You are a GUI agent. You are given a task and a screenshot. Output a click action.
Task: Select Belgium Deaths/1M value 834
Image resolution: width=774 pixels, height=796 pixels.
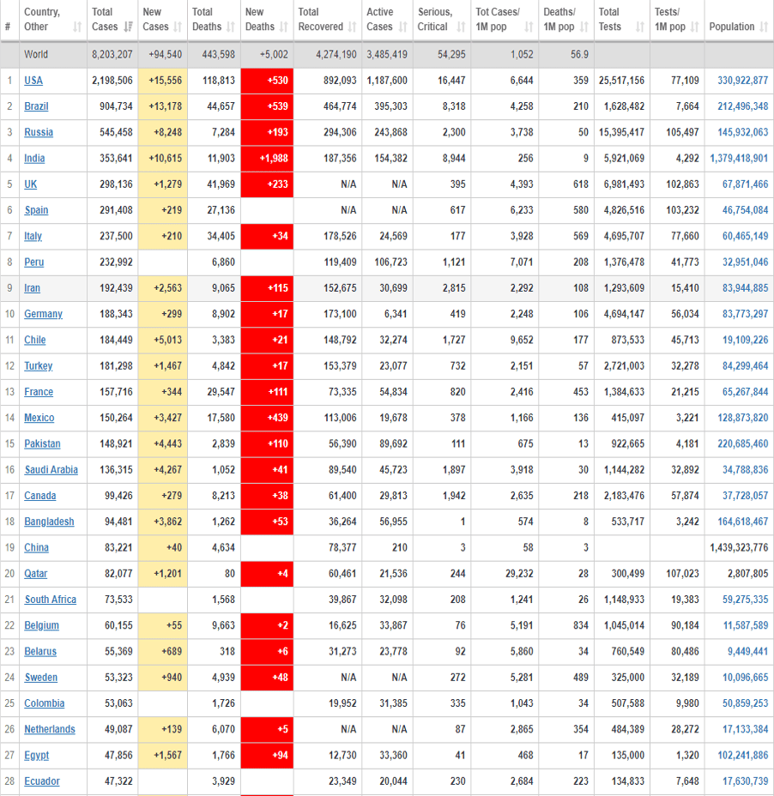tap(580, 625)
